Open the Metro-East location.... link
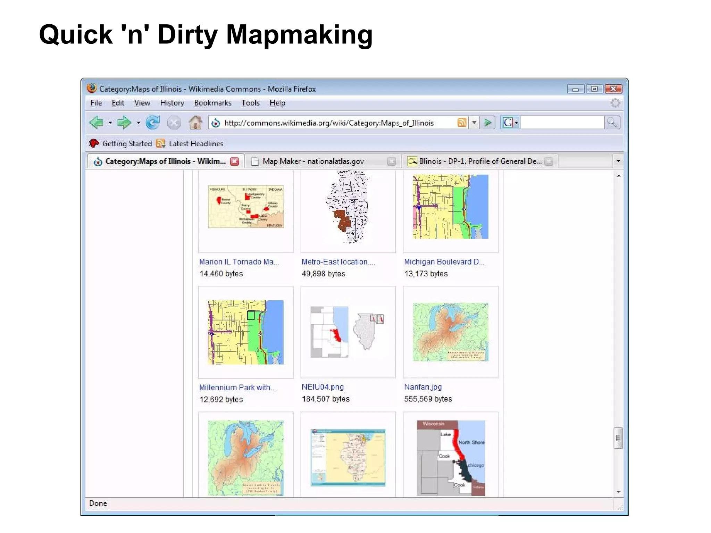The height and width of the screenshot is (533, 711). click(338, 262)
